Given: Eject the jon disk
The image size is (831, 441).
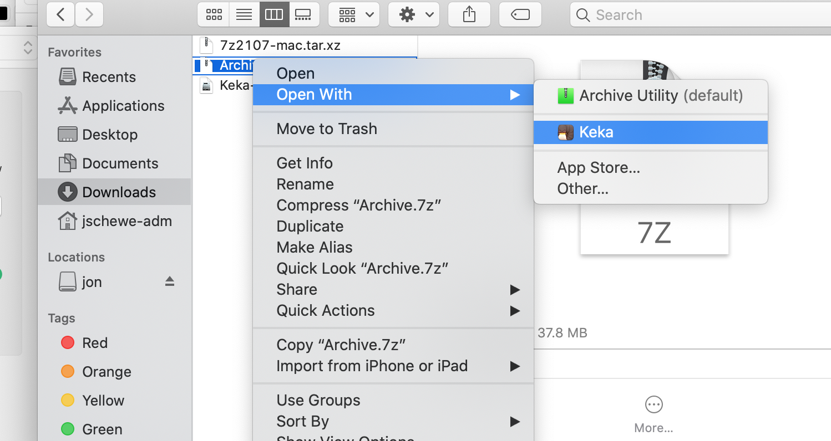Looking at the screenshot, I should pos(170,281).
